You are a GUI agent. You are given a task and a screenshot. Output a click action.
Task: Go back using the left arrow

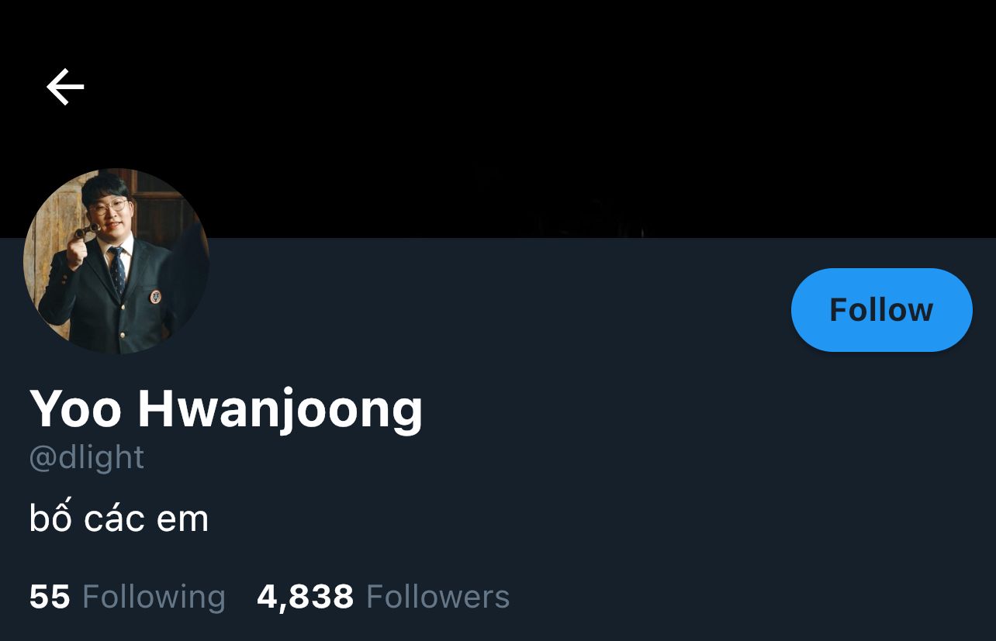[65, 86]
